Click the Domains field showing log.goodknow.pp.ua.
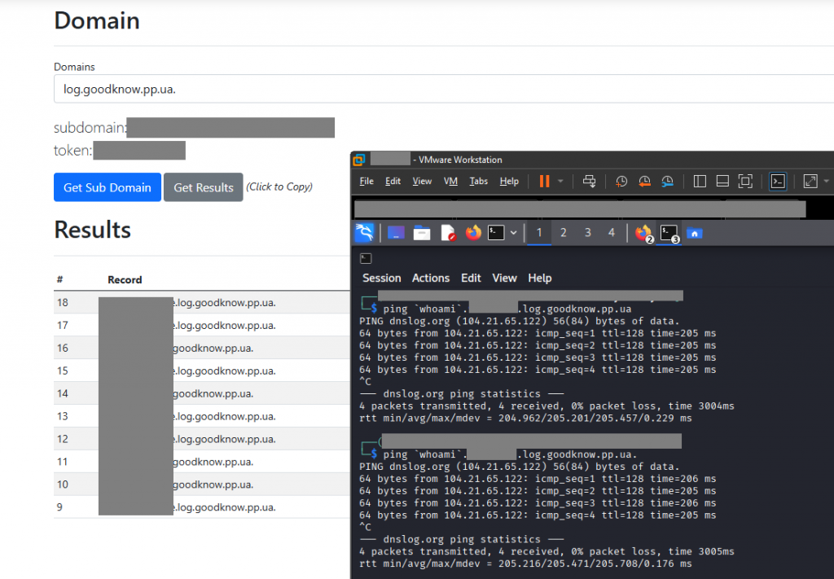834x579 pixels. (444, 89)
